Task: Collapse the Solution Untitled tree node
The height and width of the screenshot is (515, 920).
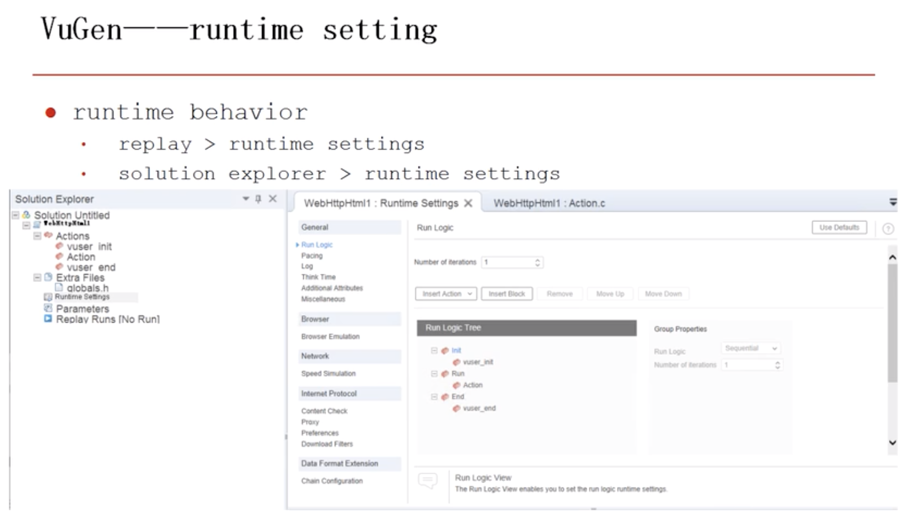Action: 16,215
